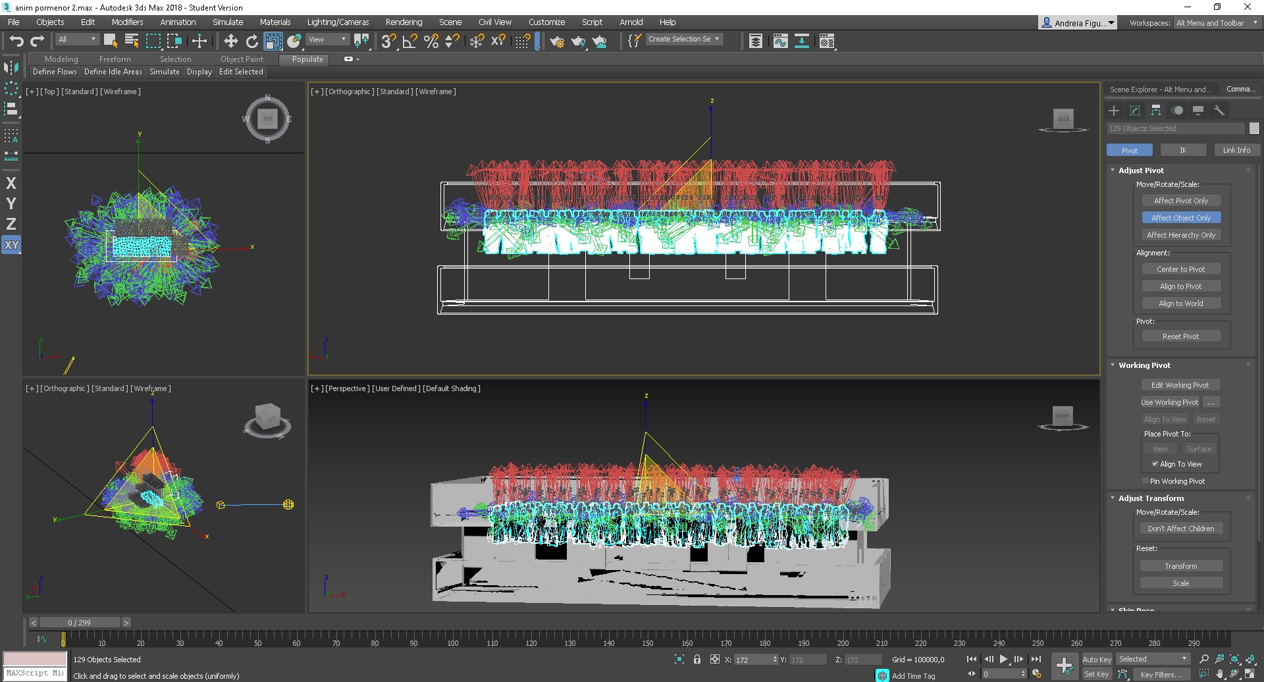Click the Undo arrow in the main toolbar

coord(16,41)
